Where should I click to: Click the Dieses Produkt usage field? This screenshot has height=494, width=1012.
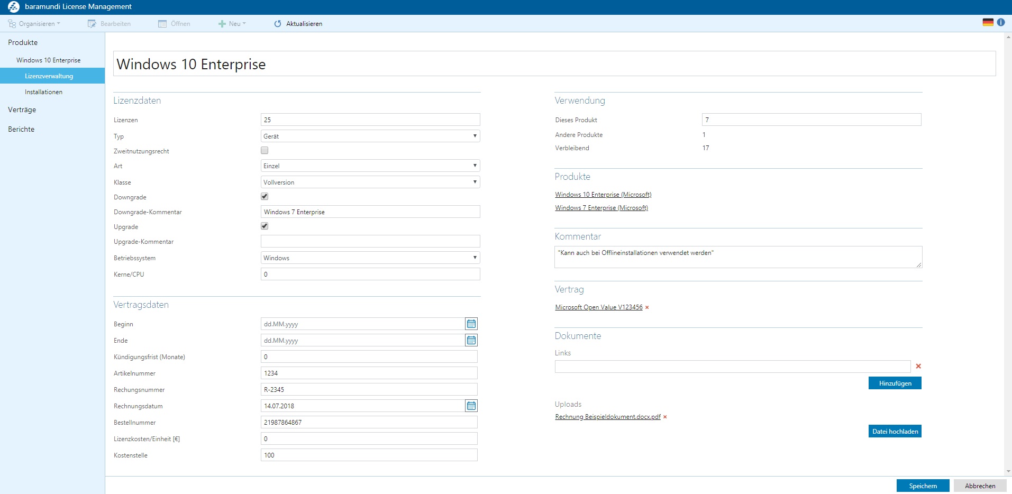coord(812,120)
